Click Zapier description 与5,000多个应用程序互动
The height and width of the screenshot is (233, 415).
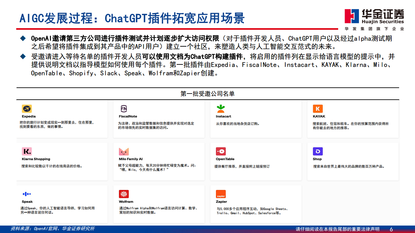252,211
